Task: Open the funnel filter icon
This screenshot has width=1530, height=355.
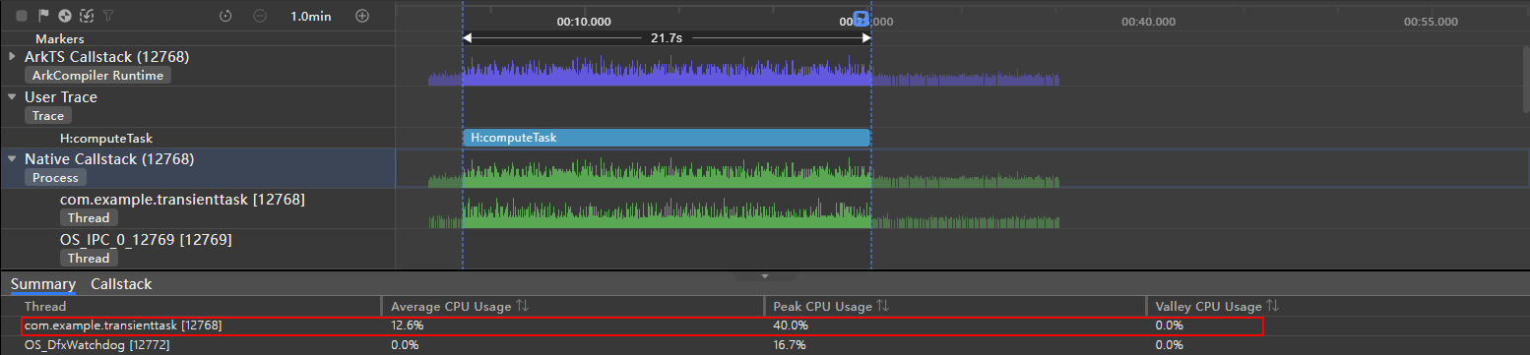Action: coord(108,16)
